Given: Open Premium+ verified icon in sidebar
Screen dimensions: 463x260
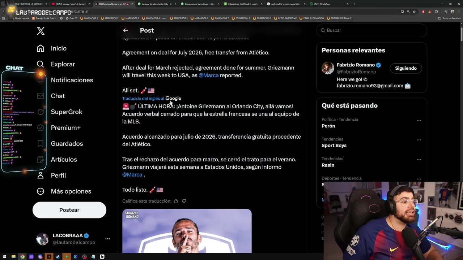Looking at the screenshot, I should click(x=41, y=128).
